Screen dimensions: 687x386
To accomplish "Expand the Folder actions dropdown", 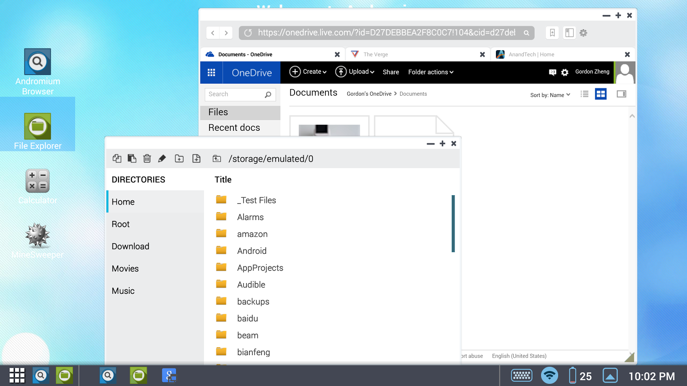I will click(x=431, y=72).
